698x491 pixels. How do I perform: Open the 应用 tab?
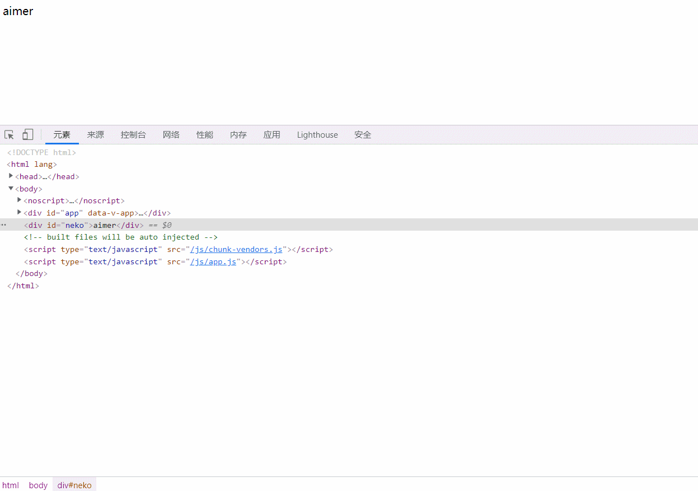coord(272,134)
